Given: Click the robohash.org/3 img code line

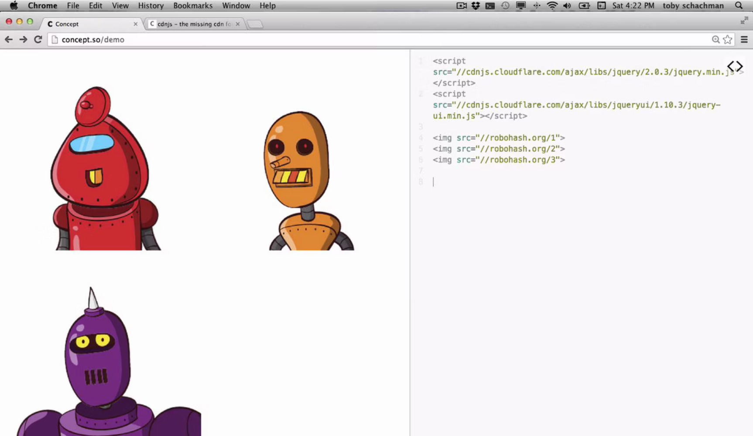Looking at the screenshot, I should pos(499,160).
